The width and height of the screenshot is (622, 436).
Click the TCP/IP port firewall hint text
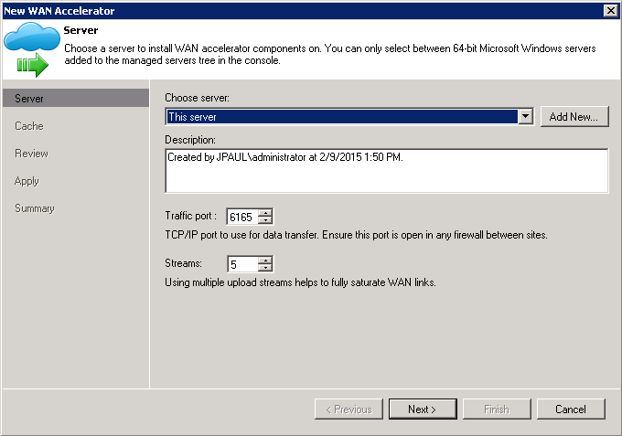point(356,235)
